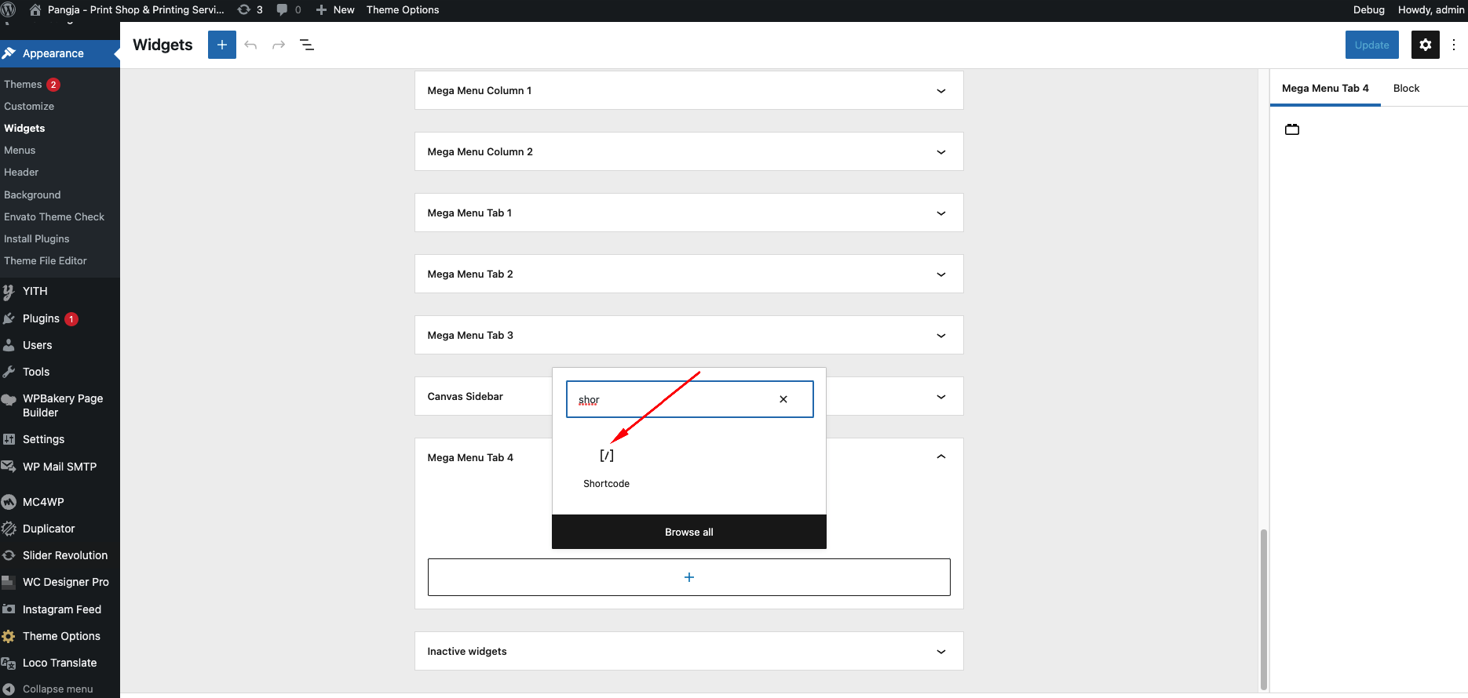Screen dimensions: 1468x698
Task: Open the Pangja site name link
Action: click(x=126, y=9)
